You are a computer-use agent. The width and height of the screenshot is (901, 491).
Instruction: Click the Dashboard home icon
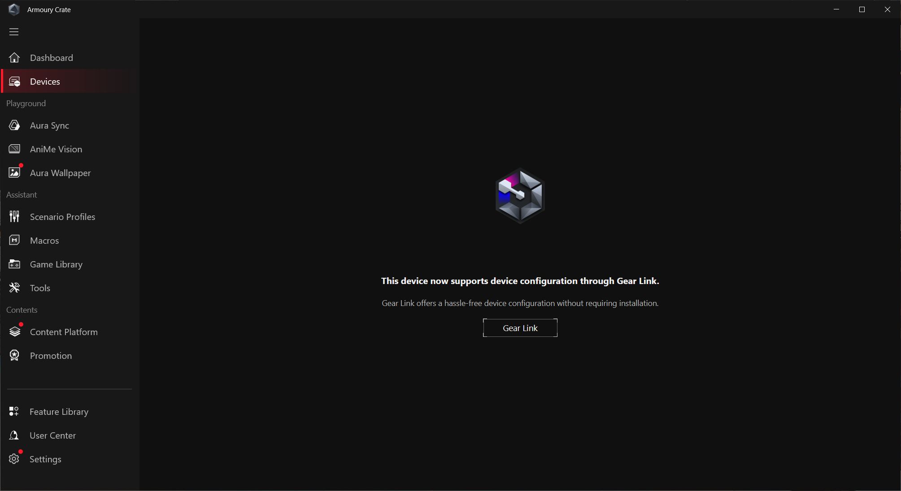point(14,58)
